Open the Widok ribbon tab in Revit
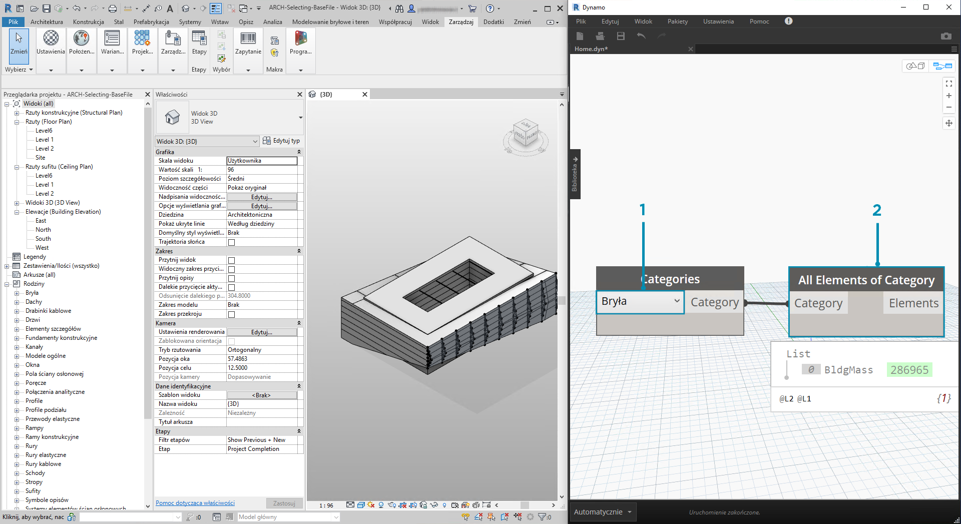 430,22
